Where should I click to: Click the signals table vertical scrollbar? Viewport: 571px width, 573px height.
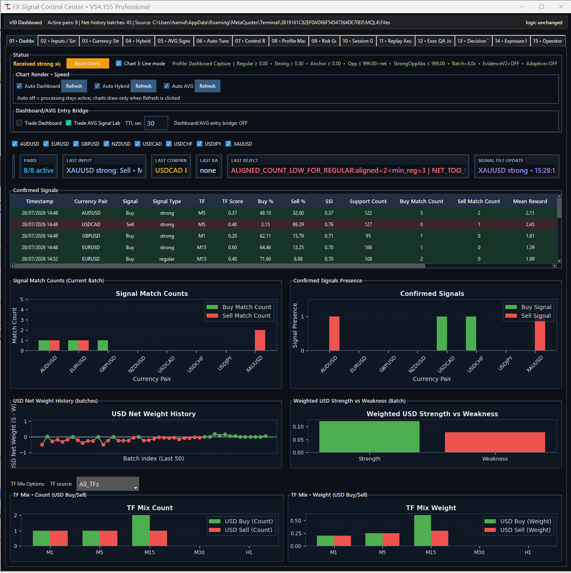559,208
